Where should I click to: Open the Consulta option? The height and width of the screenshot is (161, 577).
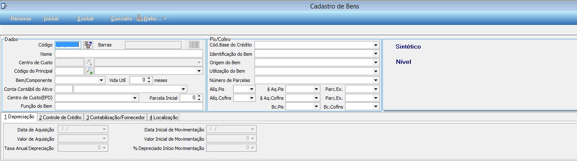(x=122, y=19)
